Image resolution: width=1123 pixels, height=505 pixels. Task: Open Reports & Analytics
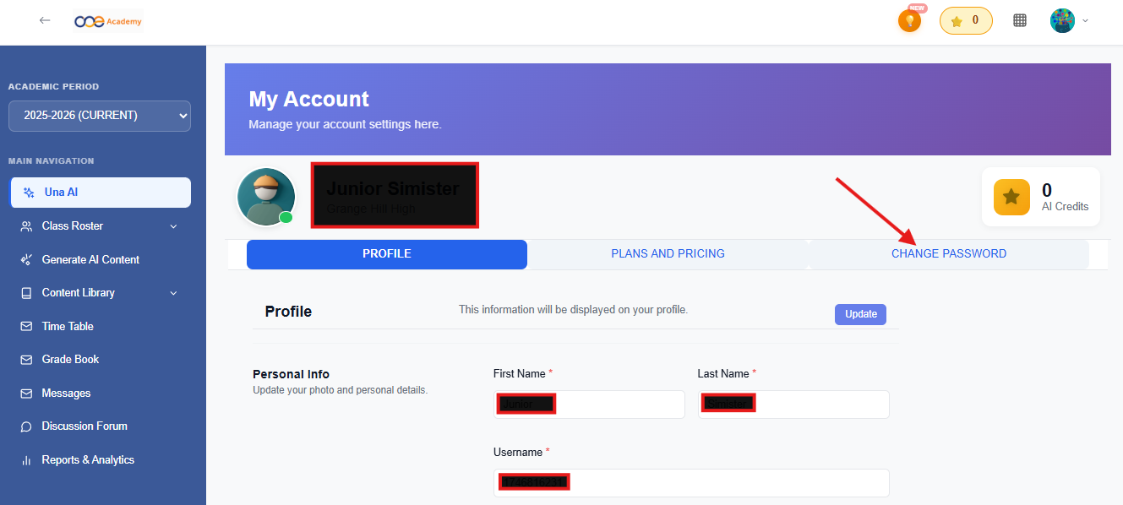[88, 459]
